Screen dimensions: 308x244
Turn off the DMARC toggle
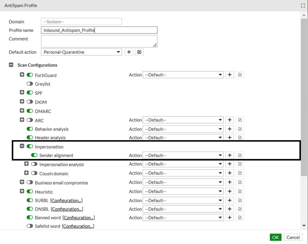pos(30,111)
